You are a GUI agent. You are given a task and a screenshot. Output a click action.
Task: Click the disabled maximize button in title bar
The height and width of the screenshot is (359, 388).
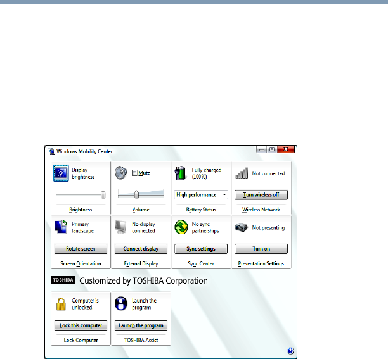272,149
